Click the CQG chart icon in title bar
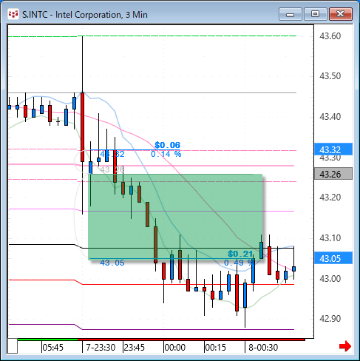This screenshot has width=360, height=361. [13, 14]
